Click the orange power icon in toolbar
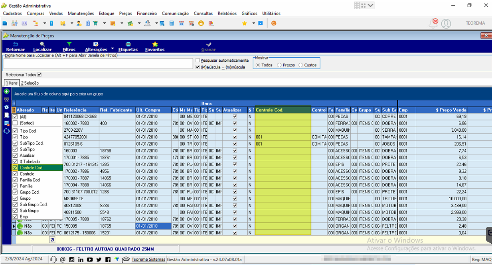 coord(274,23)
